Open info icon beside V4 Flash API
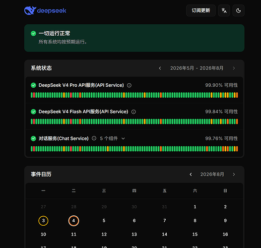 (133, 112)
